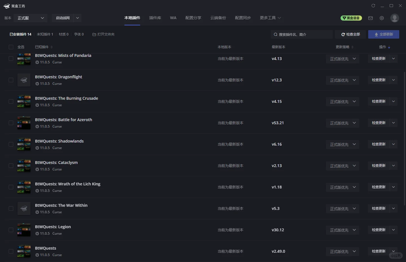Click the BtWQuests: Wrath of the Lich King thumbnail

pos(24,187)
